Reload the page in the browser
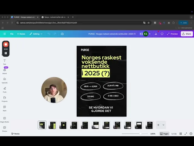 click(12, 23)
